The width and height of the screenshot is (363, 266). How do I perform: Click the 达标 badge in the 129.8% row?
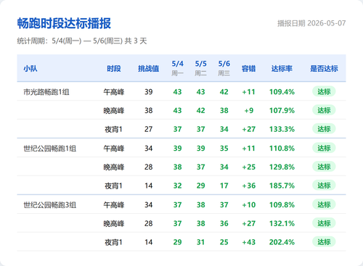324,167
